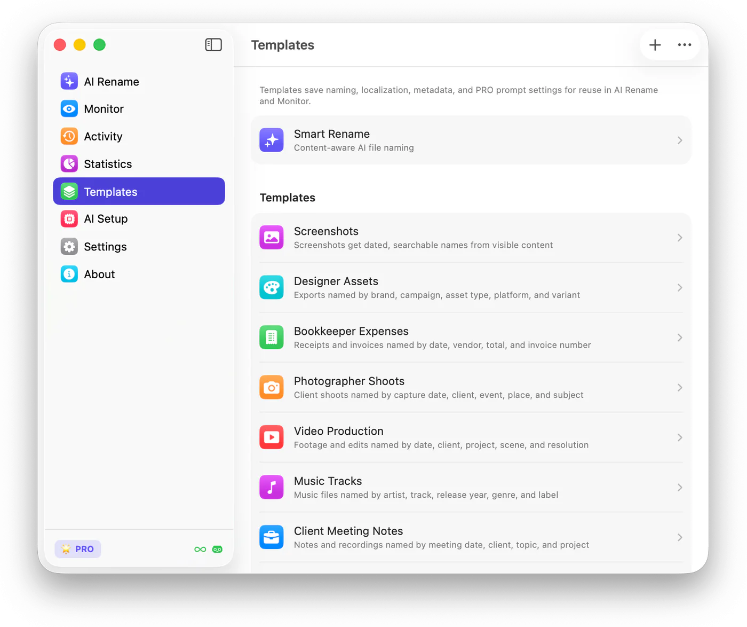Viewport: 747px width, 627px height.
Task: Select the Templates sidebar label
Action: 110,192
